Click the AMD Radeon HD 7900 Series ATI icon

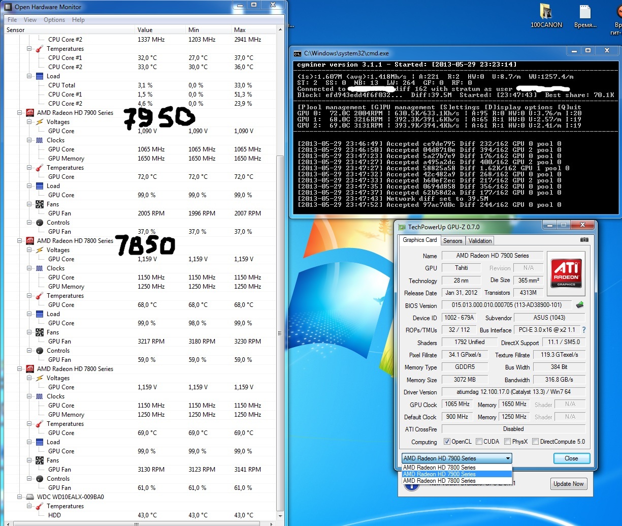click(29, 113)
